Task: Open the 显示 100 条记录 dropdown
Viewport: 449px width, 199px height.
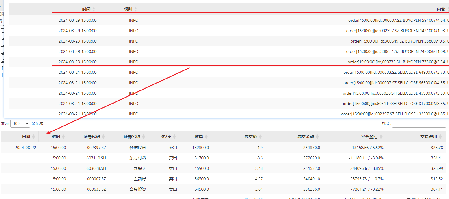Action: pyautogui.click(x=20, y=123)
